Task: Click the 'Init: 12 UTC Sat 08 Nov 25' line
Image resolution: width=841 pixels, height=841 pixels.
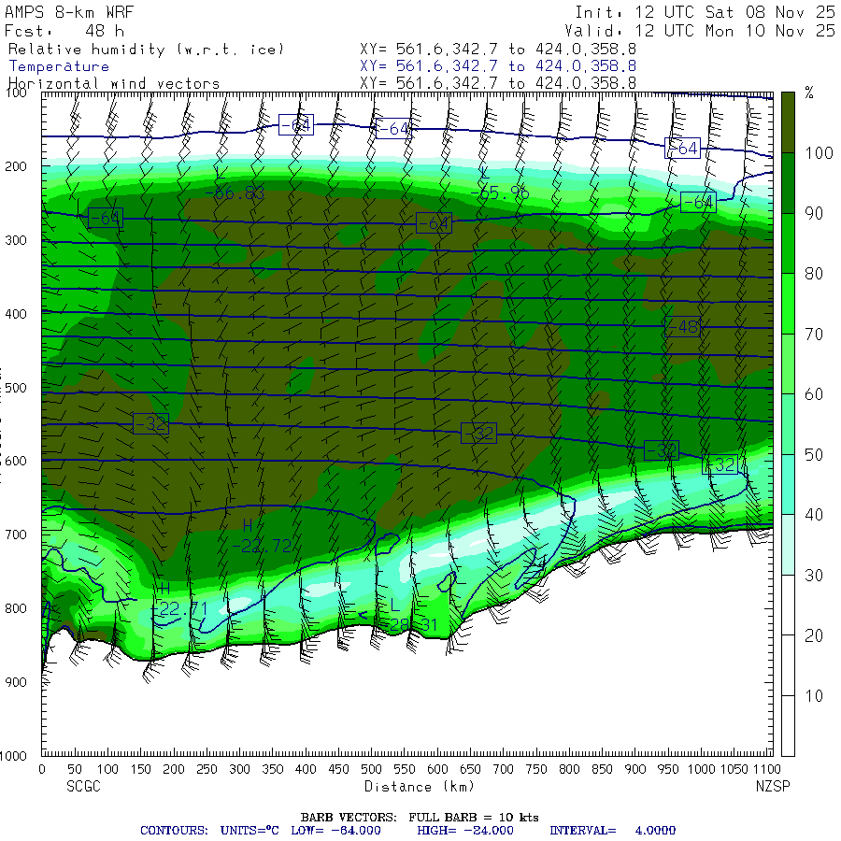Action: 705,12
